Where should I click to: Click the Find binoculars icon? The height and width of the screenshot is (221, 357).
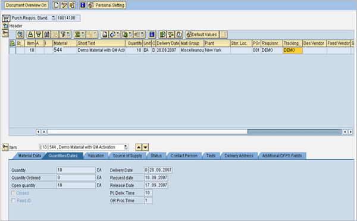pyautogui.click(x=46, y=35)
